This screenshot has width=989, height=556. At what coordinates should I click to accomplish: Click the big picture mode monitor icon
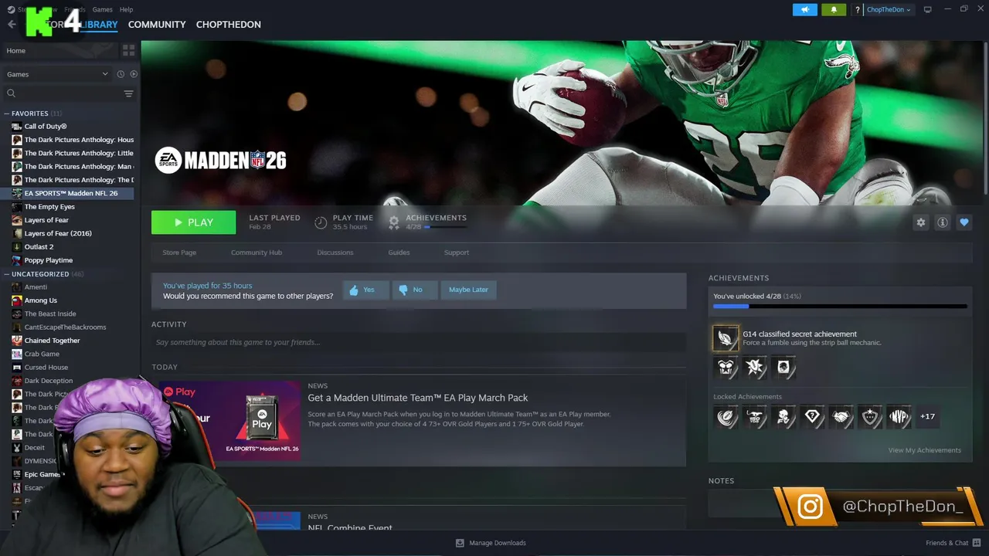tap(927, 9)
